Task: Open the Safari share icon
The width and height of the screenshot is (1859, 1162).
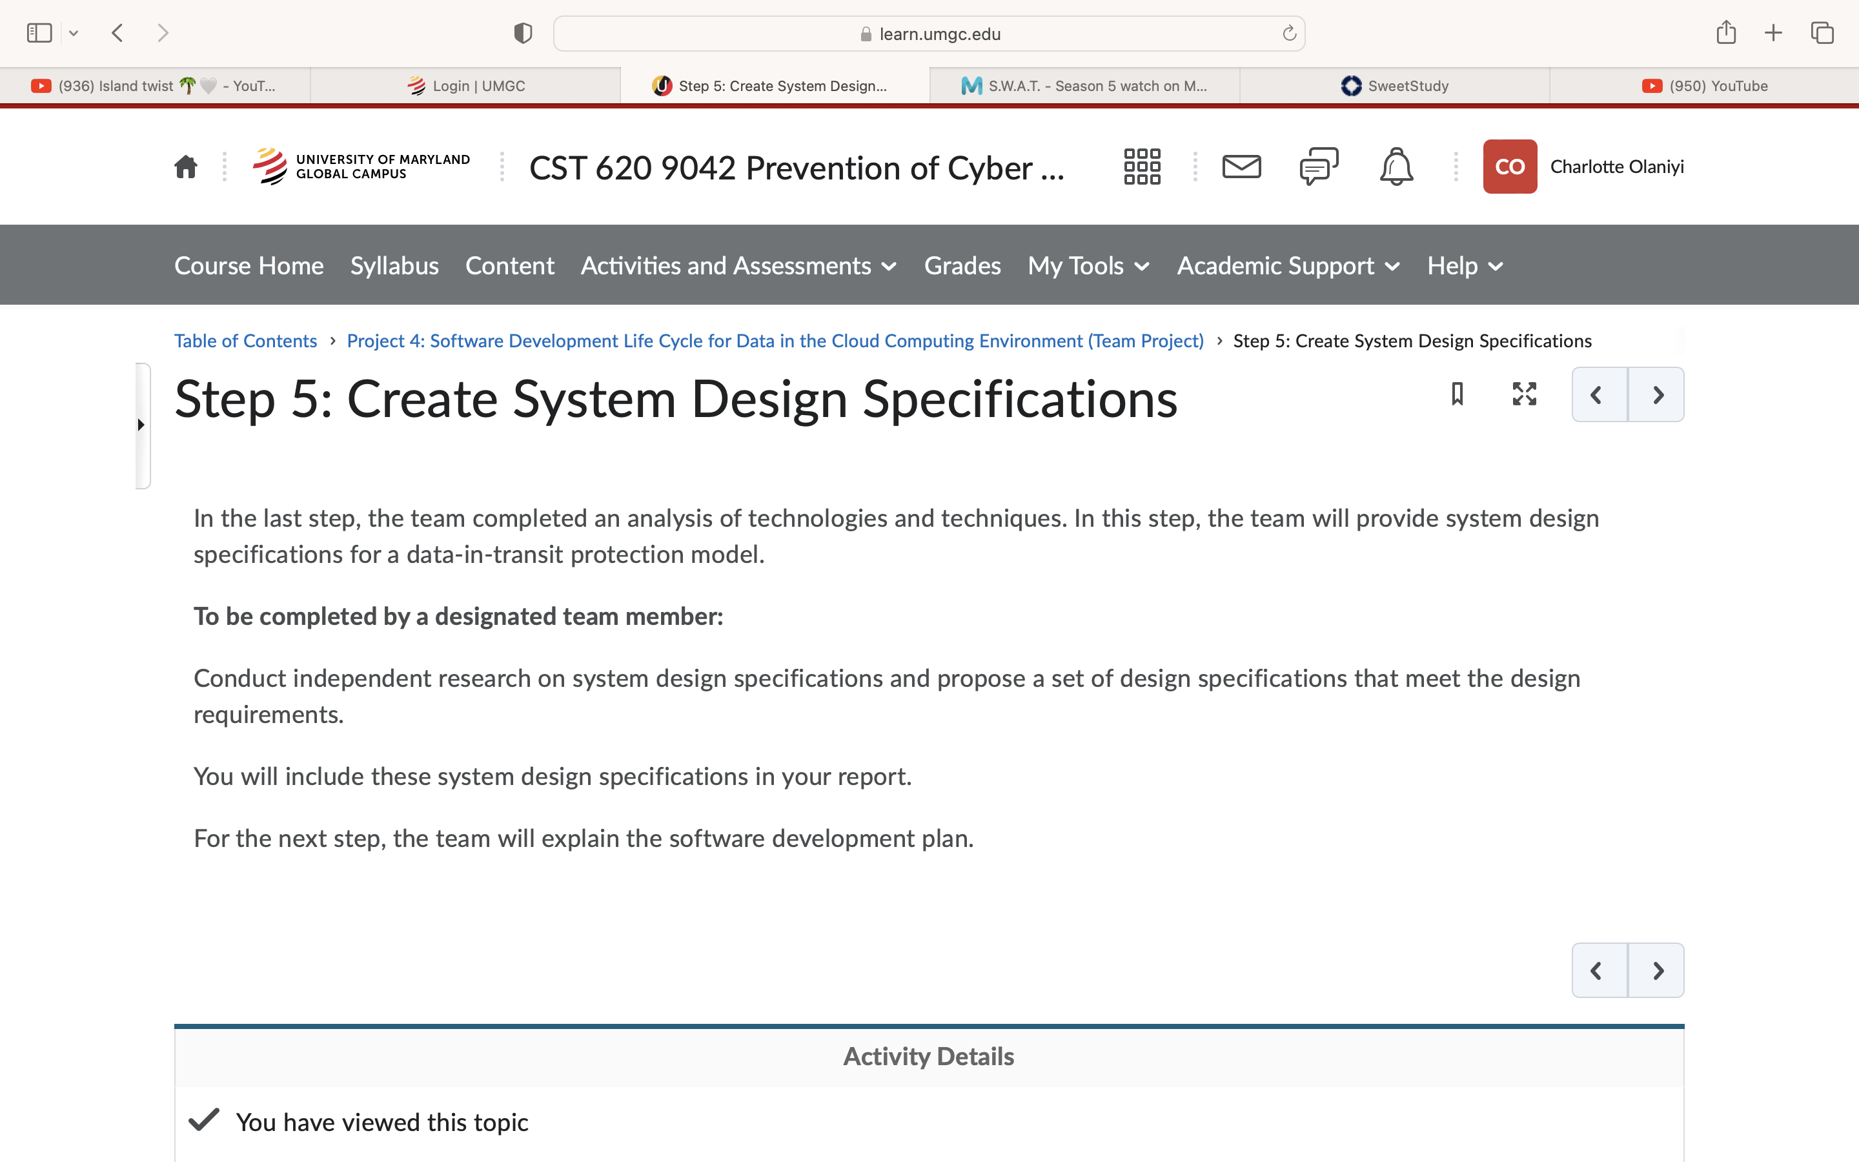Action: 1726,32
